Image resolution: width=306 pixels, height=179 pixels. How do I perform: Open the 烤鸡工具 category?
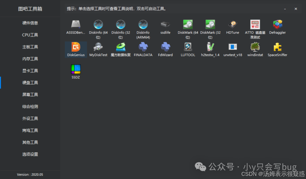30,130
